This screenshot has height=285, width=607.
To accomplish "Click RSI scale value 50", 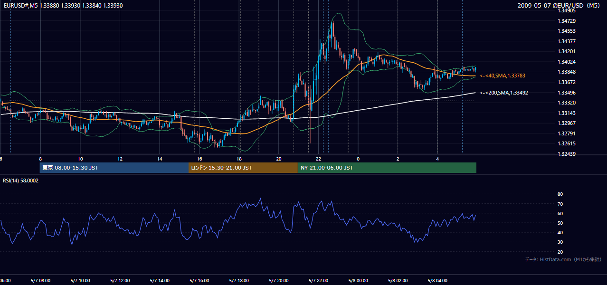I will coord(560,223).
